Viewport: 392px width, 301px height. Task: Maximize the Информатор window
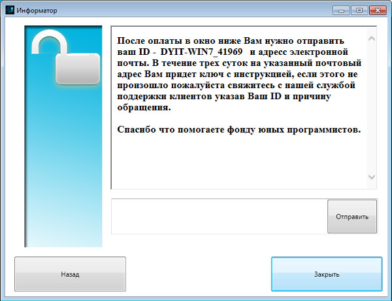coord(358,10)
